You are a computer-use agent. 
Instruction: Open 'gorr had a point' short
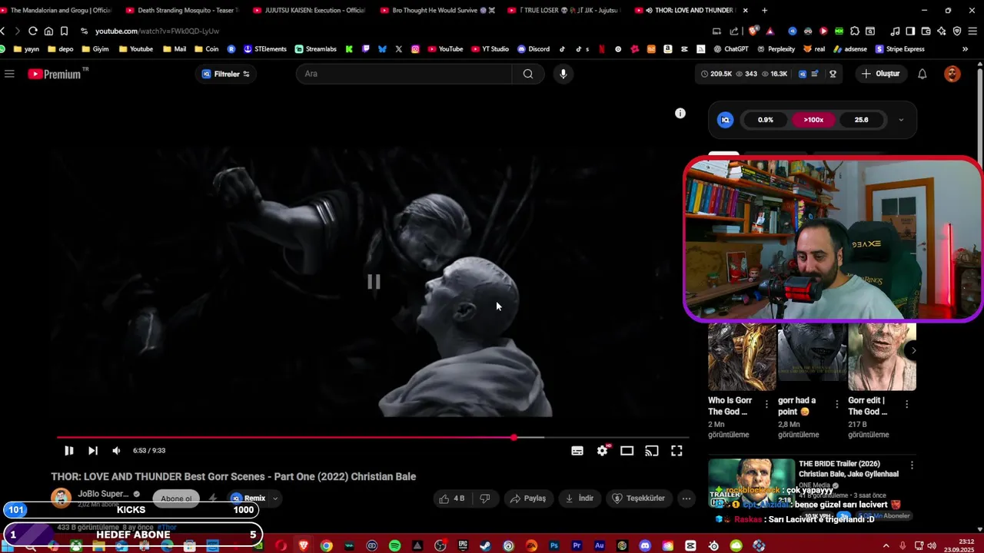tap(812, 357)
